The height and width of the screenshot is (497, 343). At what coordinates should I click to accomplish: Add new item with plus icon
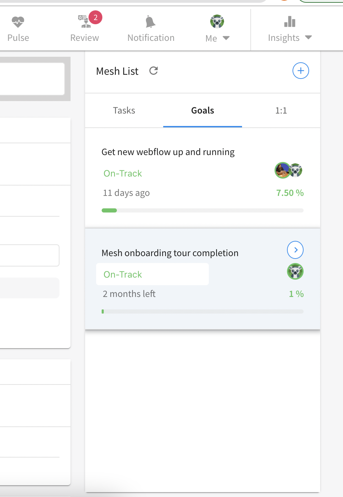pyautogui.click(x=300, y=71)
